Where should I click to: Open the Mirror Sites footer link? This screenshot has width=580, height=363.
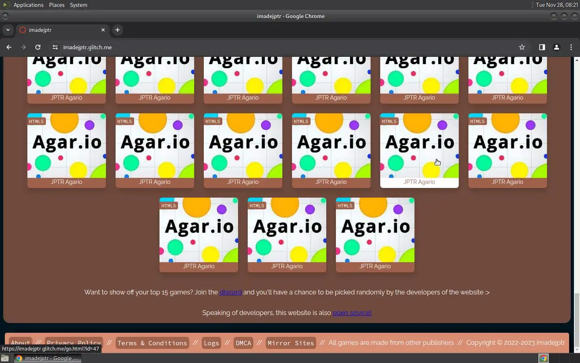(x=291, y=343)
